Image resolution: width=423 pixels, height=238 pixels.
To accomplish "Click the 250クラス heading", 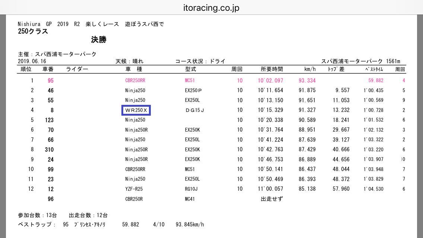I will tap(33, 32).
